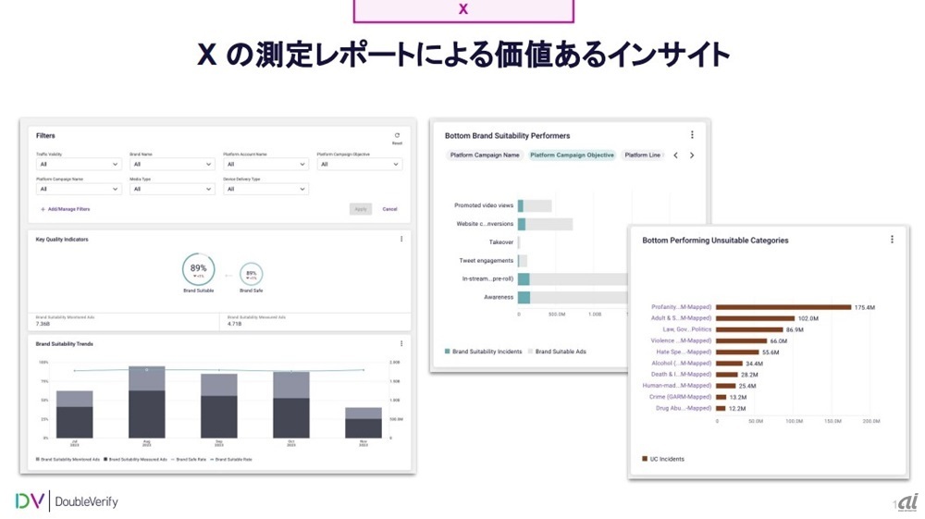
Task: Toggle Brand Suitability Monitored Ads legend entry
Action: coord(68,460)
